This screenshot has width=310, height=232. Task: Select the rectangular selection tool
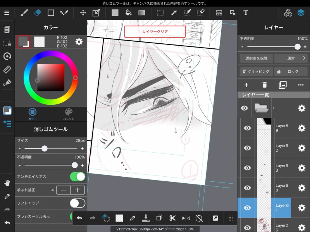(x=160, y=13)
